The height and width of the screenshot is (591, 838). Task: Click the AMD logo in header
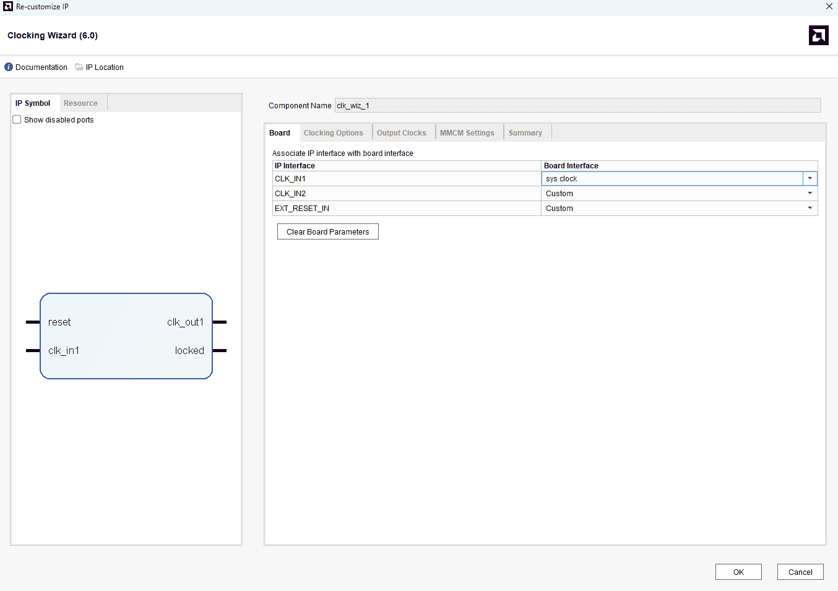tap(818, 35)
